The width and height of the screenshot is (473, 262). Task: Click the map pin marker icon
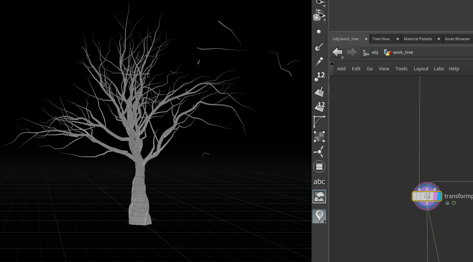click(x=319, y=216)
